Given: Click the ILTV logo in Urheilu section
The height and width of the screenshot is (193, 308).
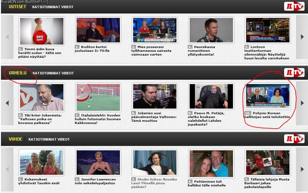Looking at the screenshot, I should coord(294,73).
